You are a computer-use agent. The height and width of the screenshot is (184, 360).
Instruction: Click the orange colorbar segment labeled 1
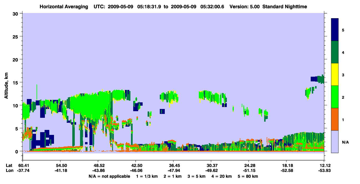pyautogui.click(x=335, y=119)
